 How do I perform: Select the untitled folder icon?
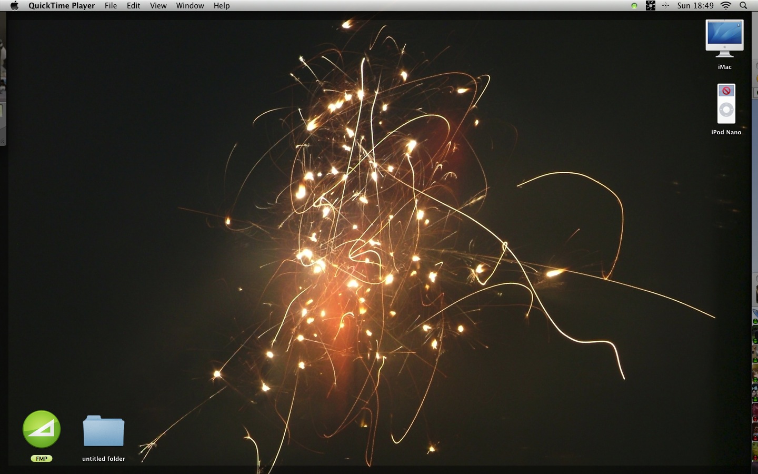pyautogui.click(x=104, y=431)
